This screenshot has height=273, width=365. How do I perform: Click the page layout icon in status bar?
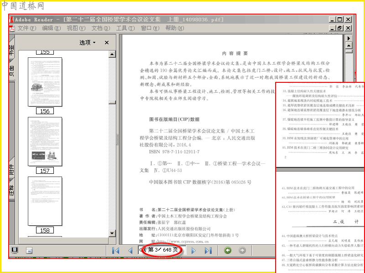point(29,251)
